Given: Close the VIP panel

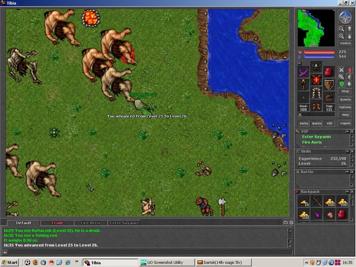Looking at the screenshot, I should 352,131.
